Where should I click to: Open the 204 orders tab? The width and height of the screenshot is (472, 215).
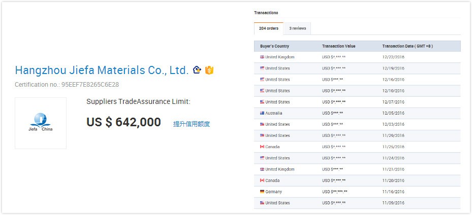(x=268, y=28)
